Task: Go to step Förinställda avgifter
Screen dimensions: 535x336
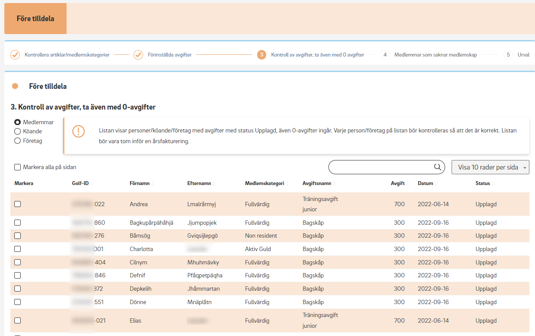Action: [170, 55]
